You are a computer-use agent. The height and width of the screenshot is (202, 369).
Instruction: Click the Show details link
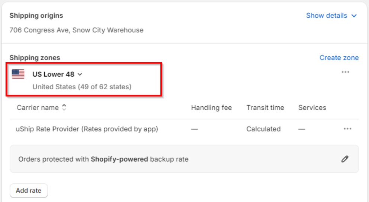coord(326,16)
